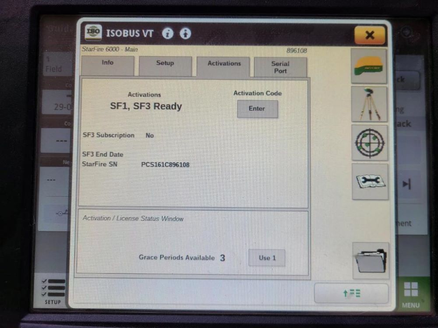438x328 pixels.
Task: Close the ISOBUS VT window
Action: 370,35
